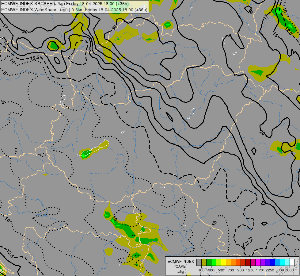Pick the dark green legend swatch
This screenshot has height=276, width=300.
(209, 262)
